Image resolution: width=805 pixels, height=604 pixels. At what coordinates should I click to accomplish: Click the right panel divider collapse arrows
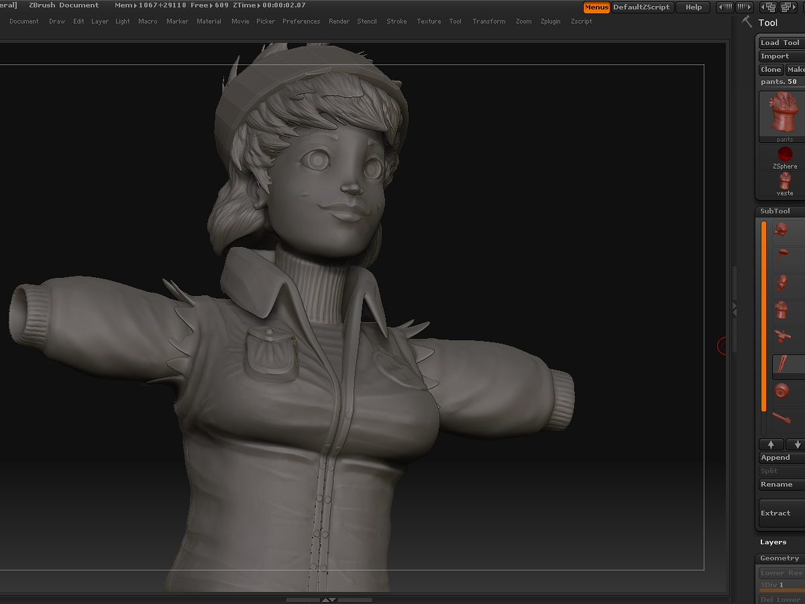[x=734, y=309]
